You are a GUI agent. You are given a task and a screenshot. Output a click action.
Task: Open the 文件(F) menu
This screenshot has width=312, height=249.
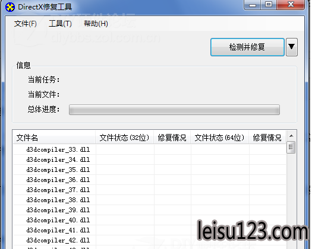(x=26, y=24)
